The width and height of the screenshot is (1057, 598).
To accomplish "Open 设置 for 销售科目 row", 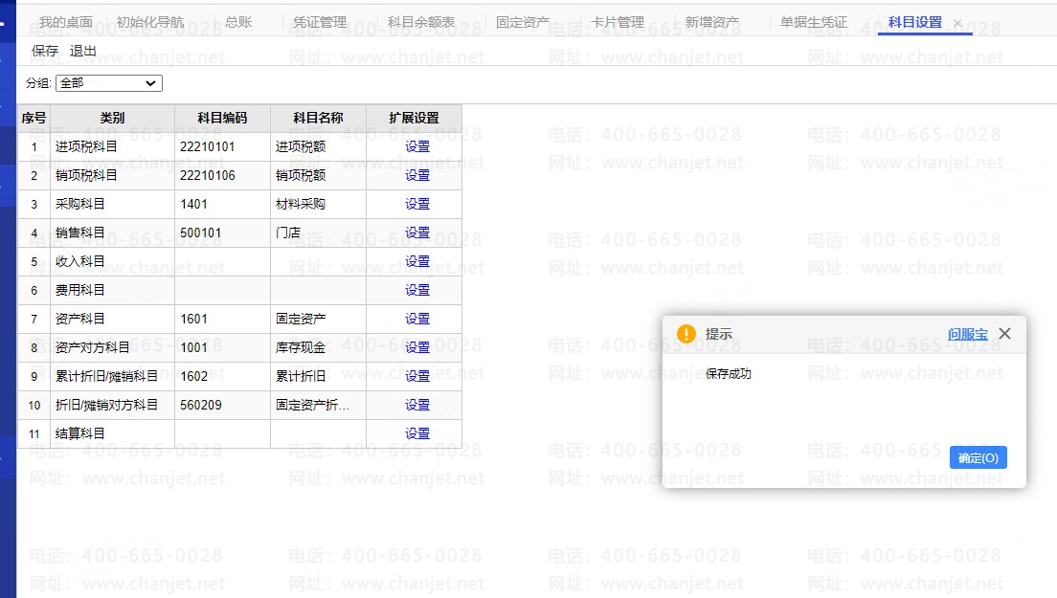I will (417, 233).
